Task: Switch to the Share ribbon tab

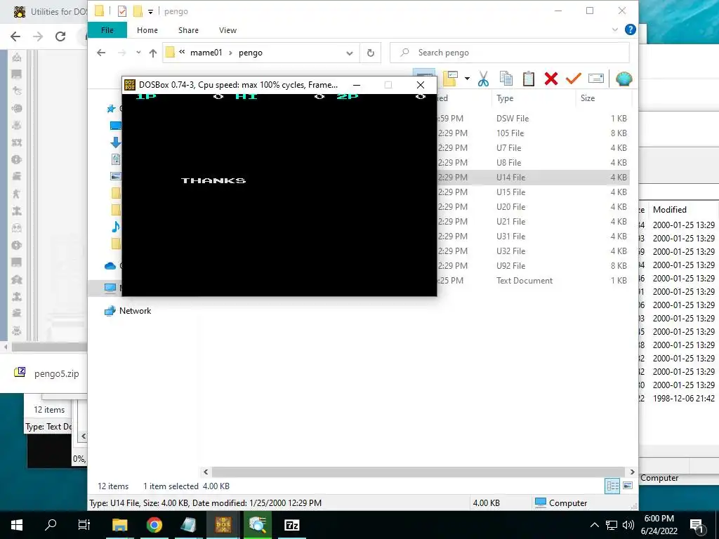Action: tap(188, 30)
